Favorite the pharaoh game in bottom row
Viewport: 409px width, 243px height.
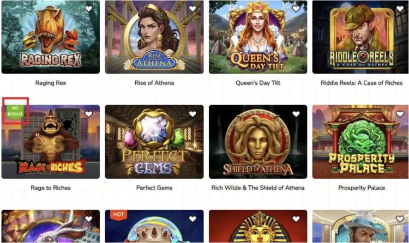(296, 219)
